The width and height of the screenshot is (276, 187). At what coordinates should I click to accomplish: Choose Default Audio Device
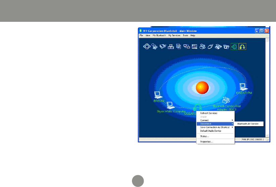216,131
